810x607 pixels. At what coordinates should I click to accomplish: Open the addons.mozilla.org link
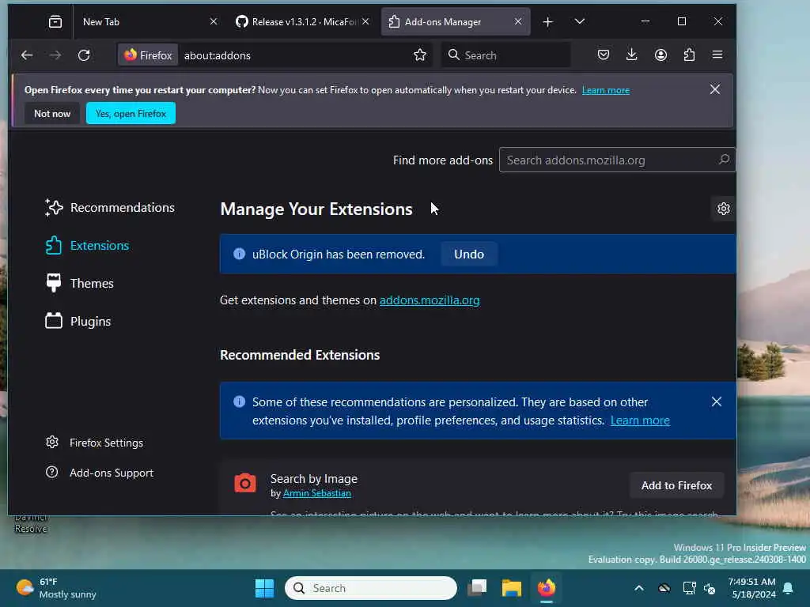[x=430, y=300]
